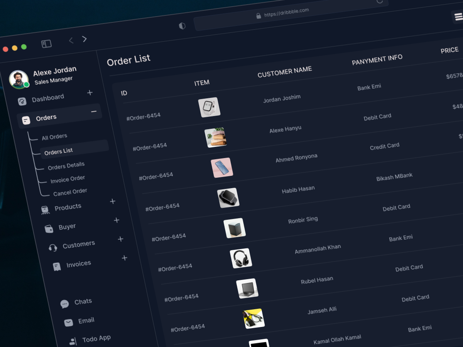Click the Invoices receipt icon
Screen dimensions: 463x347
coord(57,266)
